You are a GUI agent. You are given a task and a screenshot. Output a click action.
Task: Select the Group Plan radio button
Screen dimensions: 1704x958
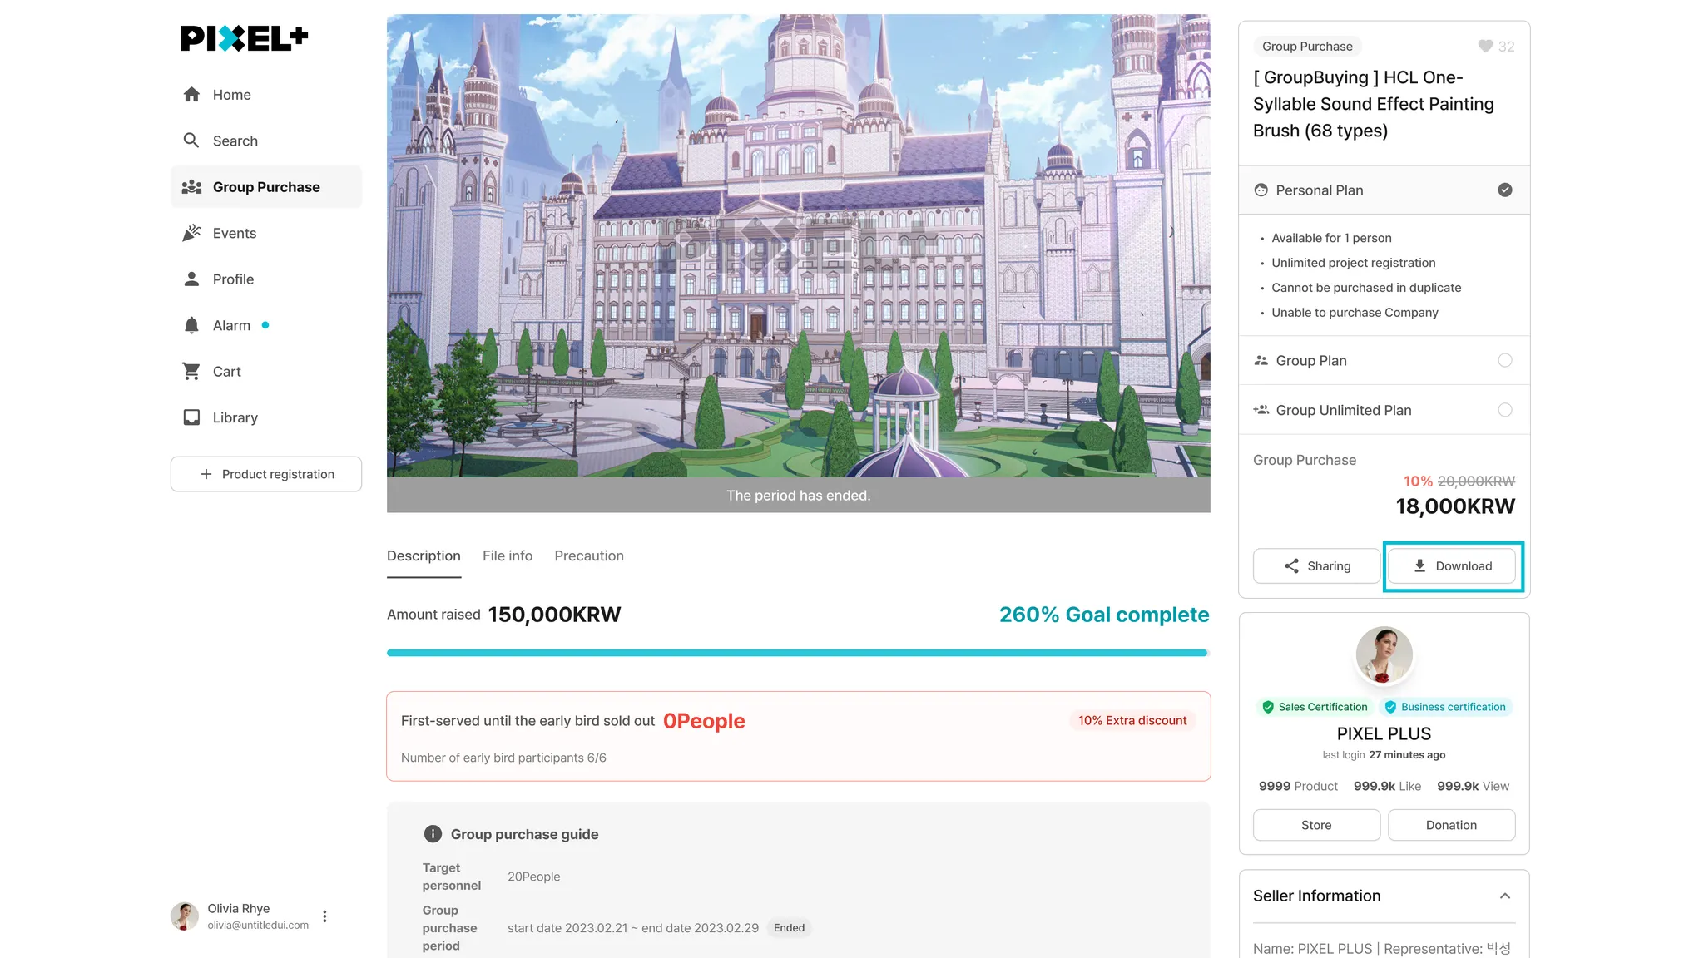(x=1505, y=360)
